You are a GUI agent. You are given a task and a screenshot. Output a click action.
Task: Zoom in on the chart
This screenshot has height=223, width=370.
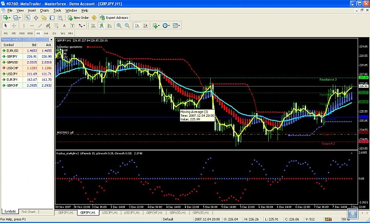(x=119, y=26)
